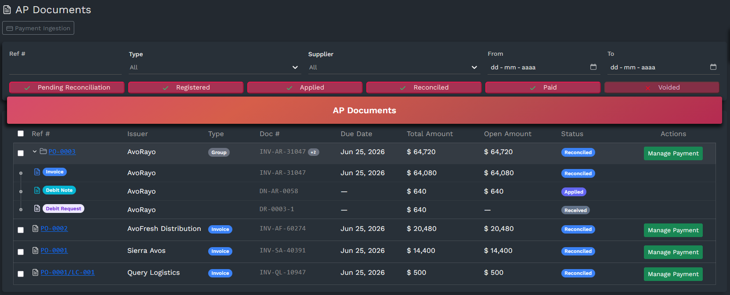Click the +2 badge next to INV-AR-31047
The width and height of the screenshot is (730, 295).
tap(314, 152)
